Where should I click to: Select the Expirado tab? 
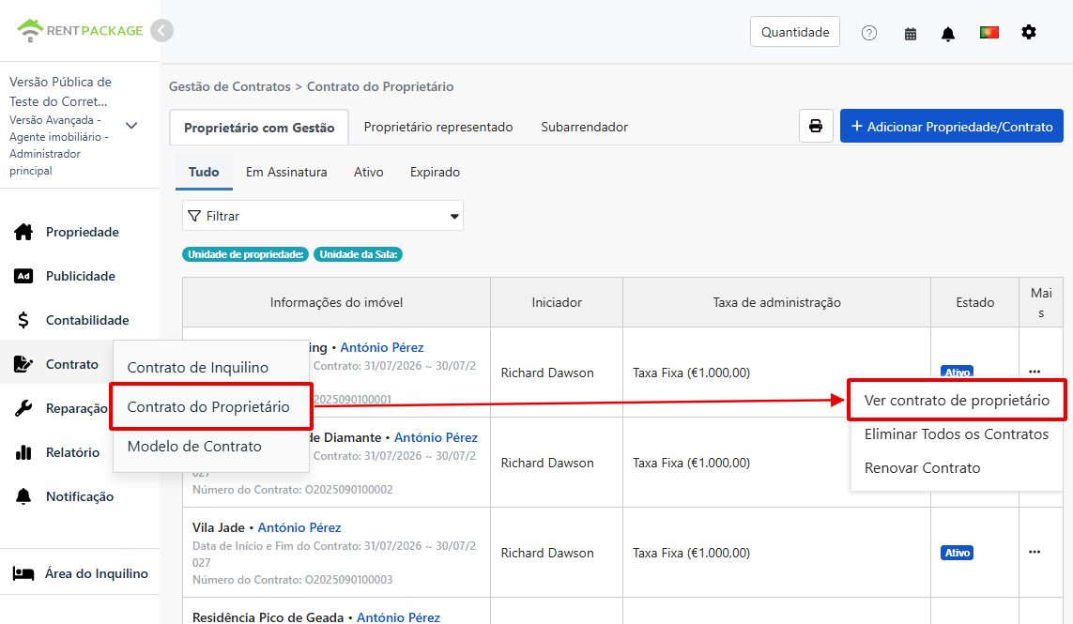tap(435, 173)
